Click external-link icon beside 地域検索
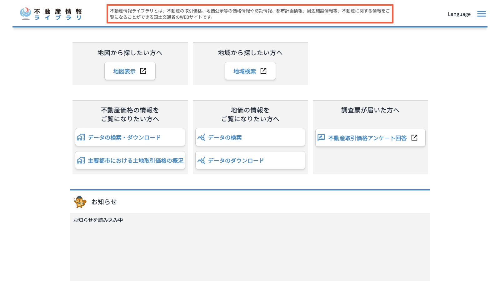This screenshot has height=281, width=500. (x=263, y=71)
